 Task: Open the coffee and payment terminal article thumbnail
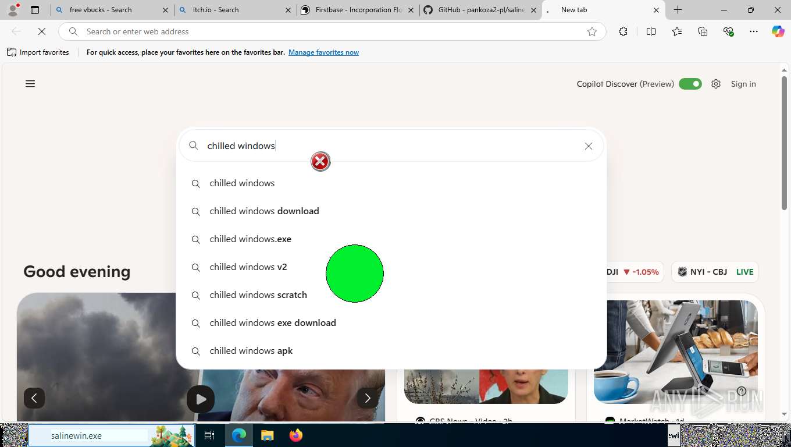pyautogui.click(x=675, y=352)
